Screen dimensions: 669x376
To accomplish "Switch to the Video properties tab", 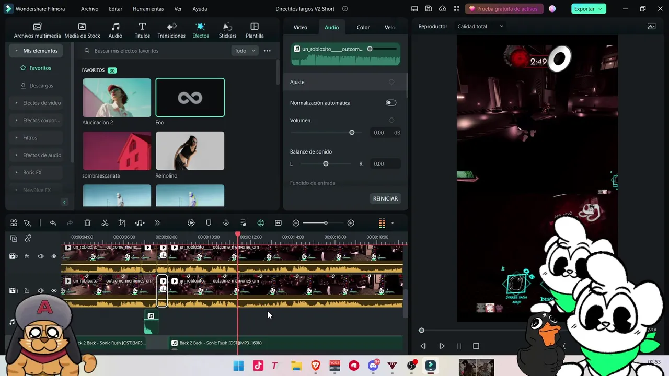I will pyautogui.click(x=300, y=27).
